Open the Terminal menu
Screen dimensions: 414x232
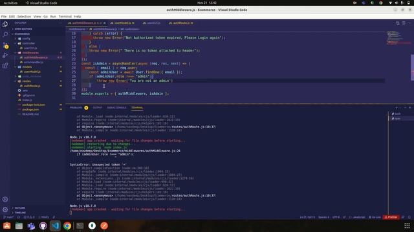tap(65, 17)
